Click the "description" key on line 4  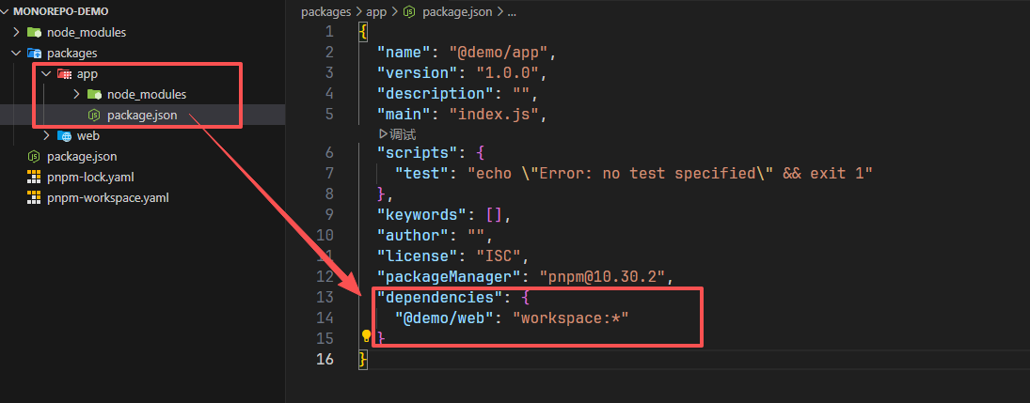(430, 94)
